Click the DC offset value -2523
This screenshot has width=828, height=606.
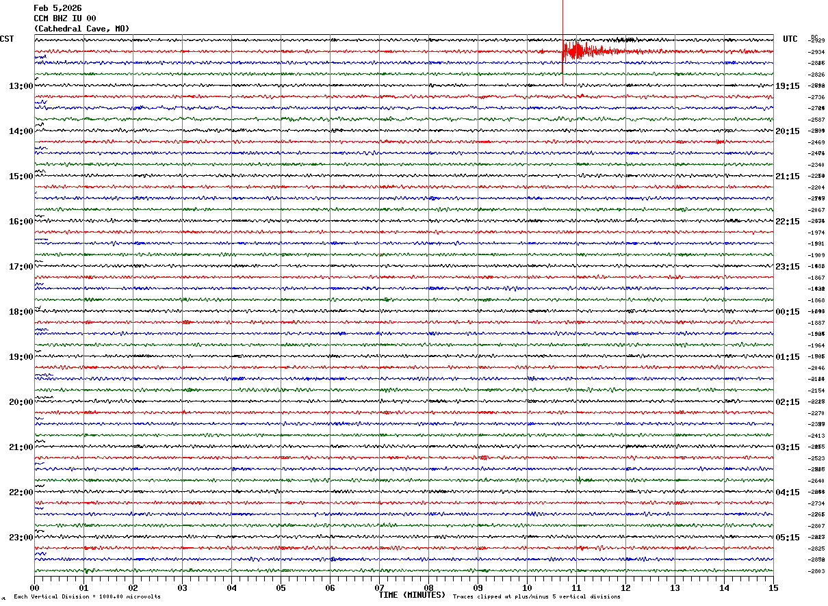coord(817,458)
